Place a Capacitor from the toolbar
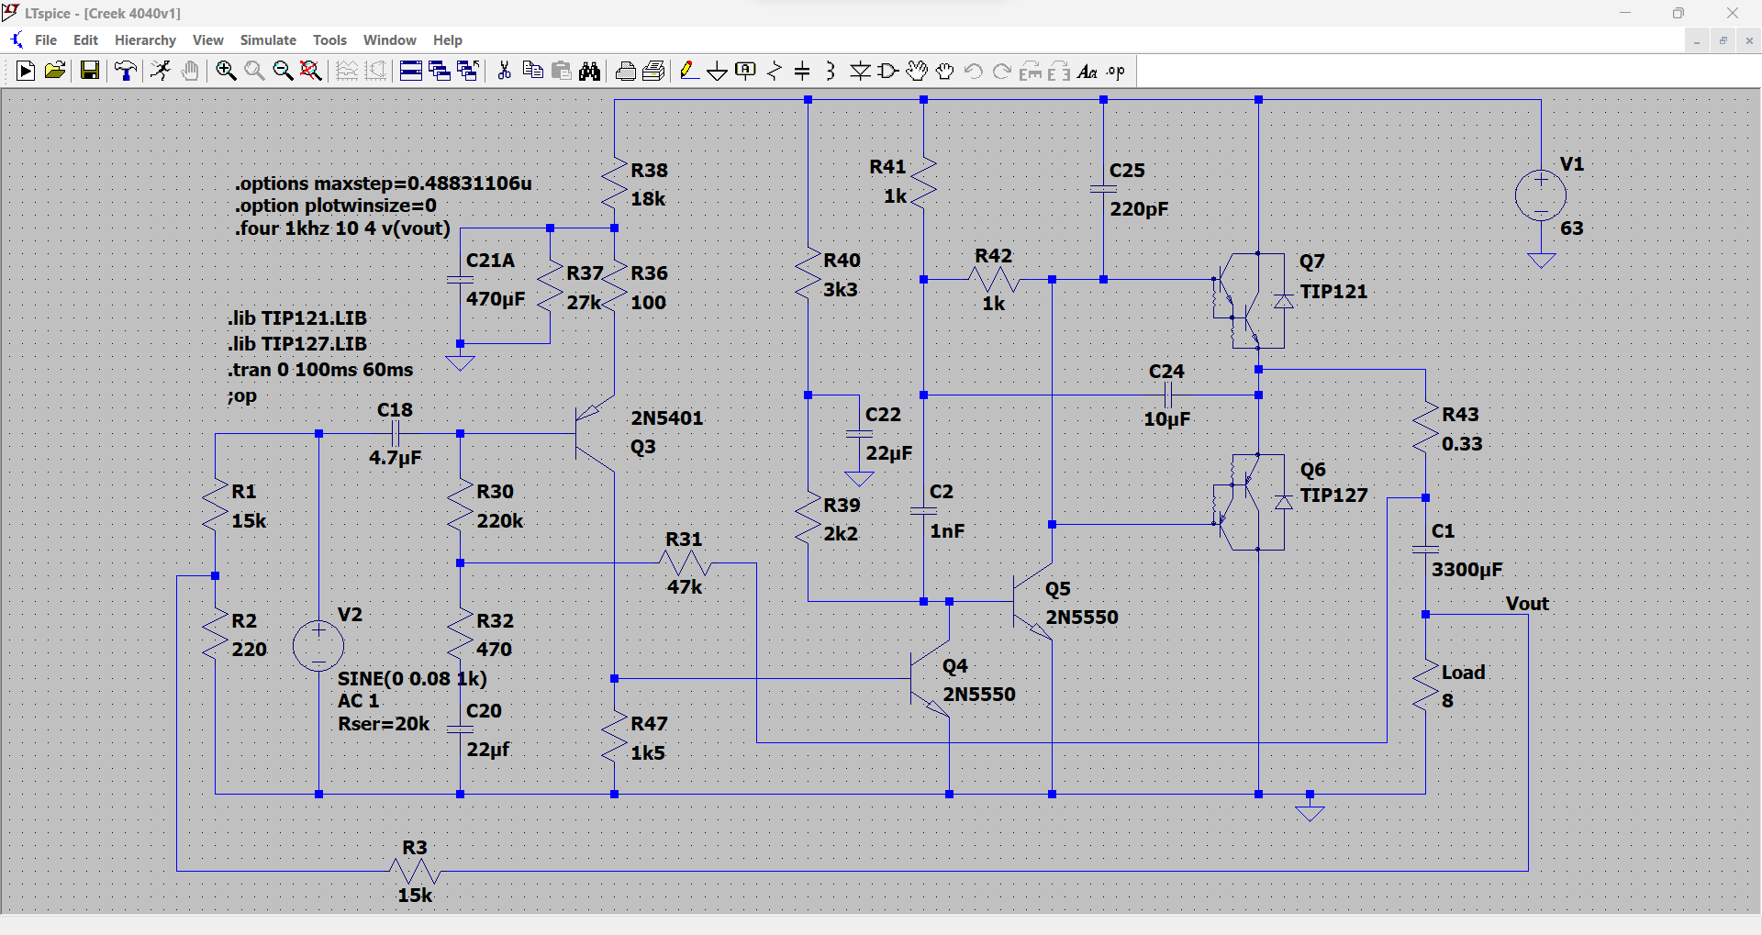 click(802, 72)
